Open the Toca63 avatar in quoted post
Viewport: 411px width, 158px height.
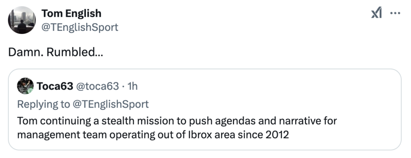25,86
